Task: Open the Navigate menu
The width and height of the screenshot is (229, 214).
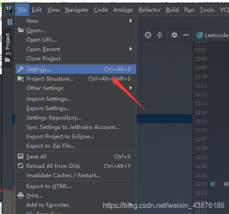Action: (x=76, y=10)
